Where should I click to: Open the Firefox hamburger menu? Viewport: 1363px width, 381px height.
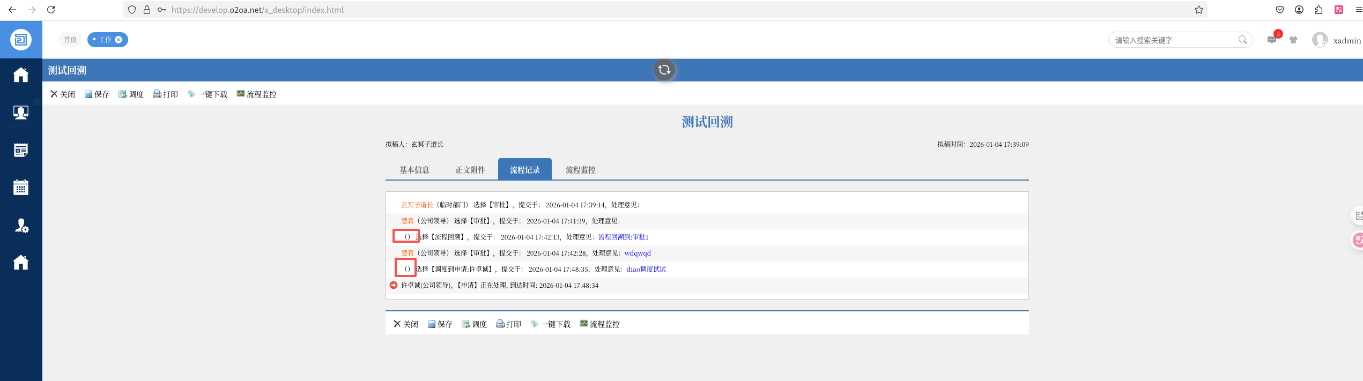coord(1359,10)
